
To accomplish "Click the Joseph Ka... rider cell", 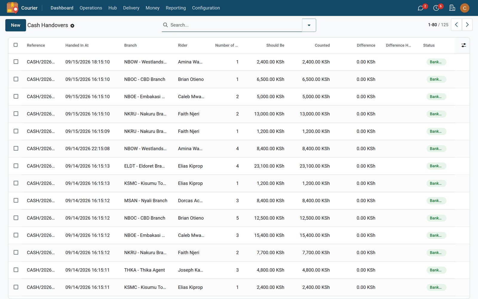I will click(x=191, y=270).
